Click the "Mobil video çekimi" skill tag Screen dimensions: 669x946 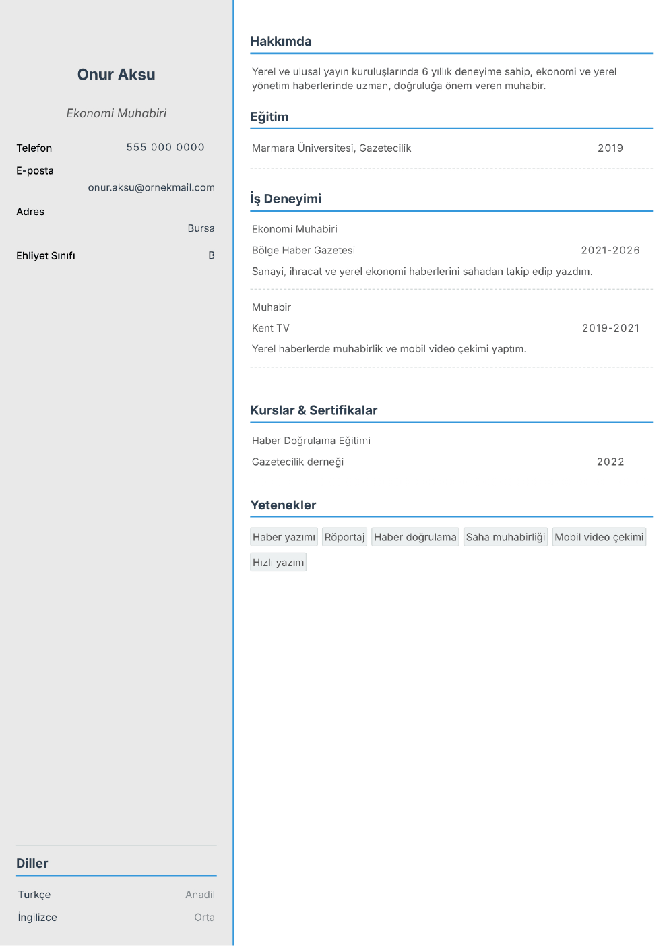tap(599, 537)
